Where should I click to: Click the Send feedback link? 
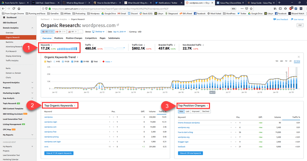click(x=281, y=20)
